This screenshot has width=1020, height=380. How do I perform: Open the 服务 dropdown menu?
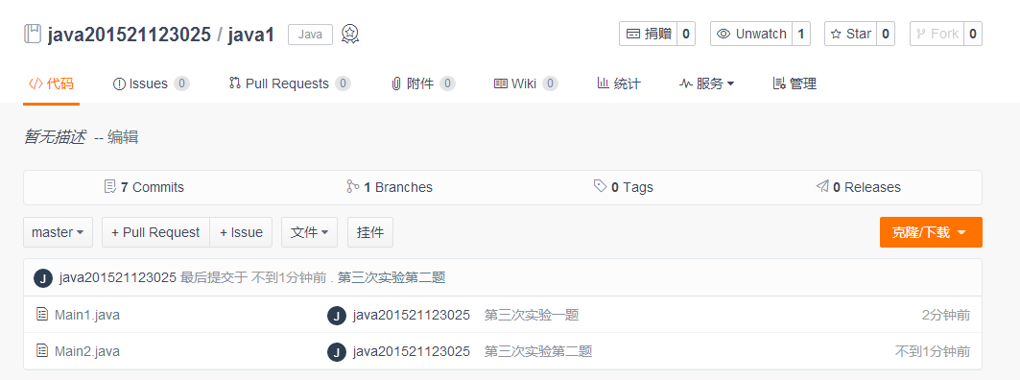click(706, 83)
